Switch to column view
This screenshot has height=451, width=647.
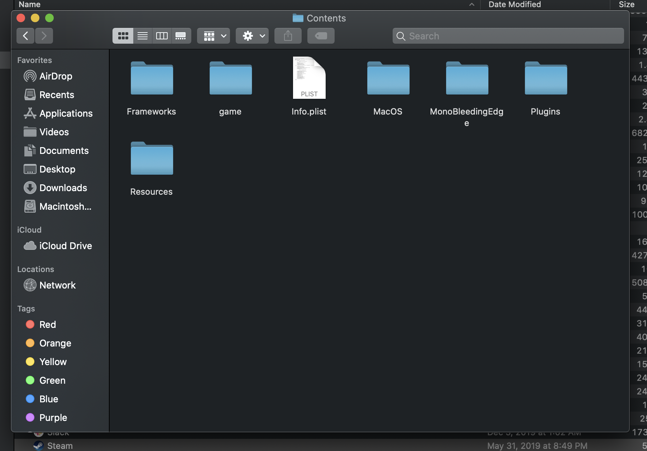(x=162, y=36)
